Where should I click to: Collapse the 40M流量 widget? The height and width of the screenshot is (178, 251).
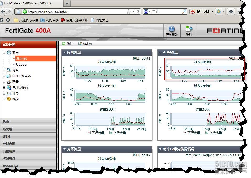[160, 52]
